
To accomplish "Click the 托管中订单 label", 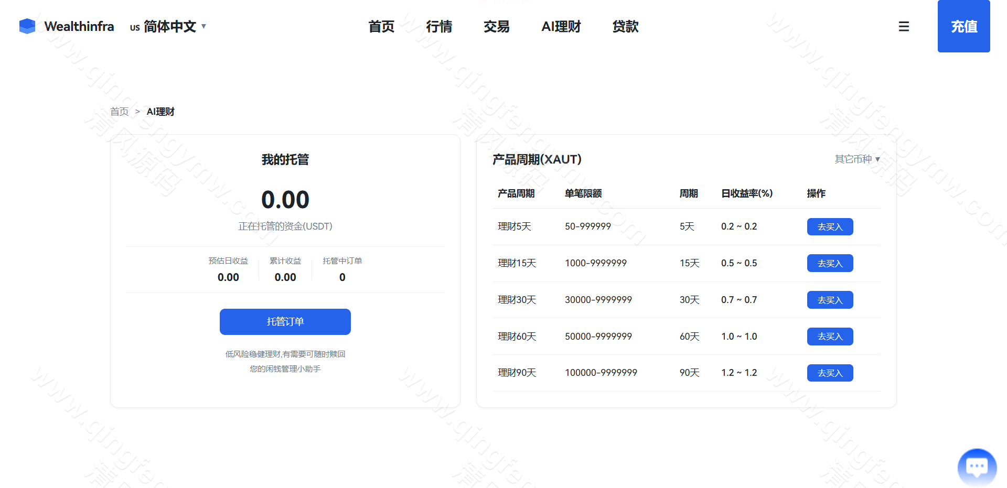I will (342, 261).
